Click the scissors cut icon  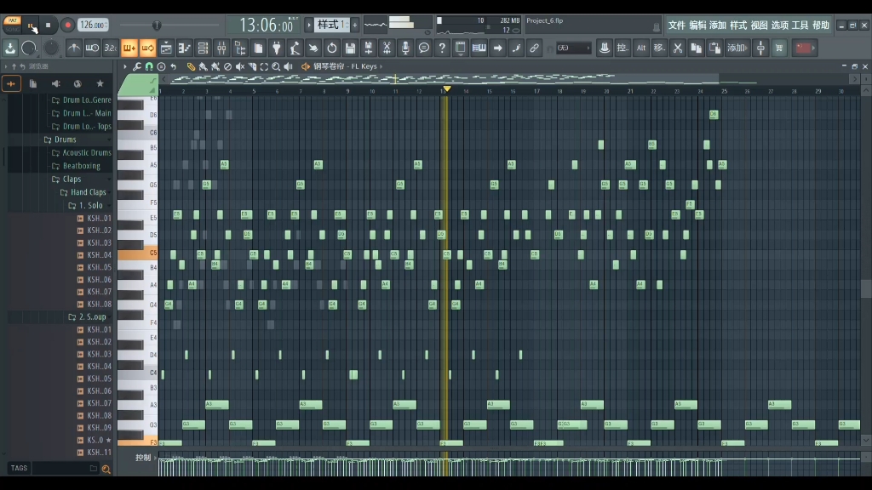pyautogui.click(x=677, y=48)
